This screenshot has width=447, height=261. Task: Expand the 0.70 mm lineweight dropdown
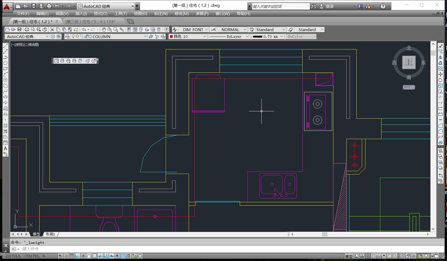pos(281,37)
